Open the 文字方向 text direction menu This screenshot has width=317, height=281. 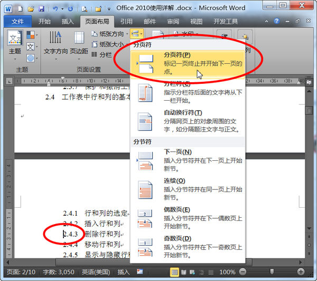pyautogui.click(x=55, y=45)
